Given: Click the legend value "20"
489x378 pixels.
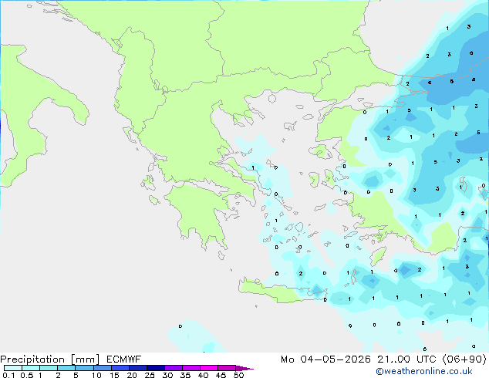Looking at the screenshot, I should [x=132, y=375].
